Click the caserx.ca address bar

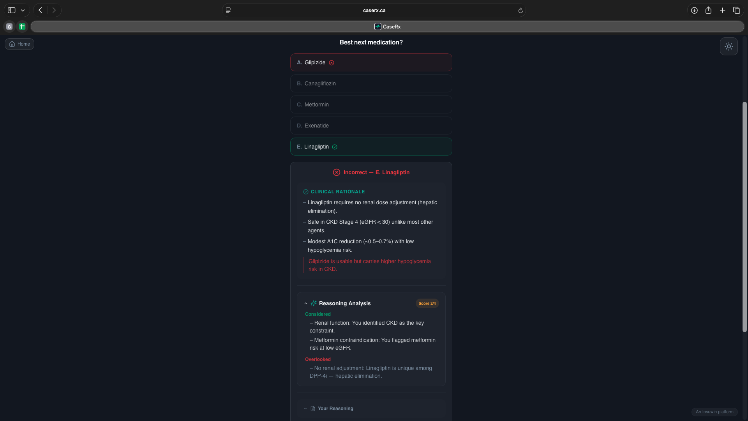coord(374,11)
